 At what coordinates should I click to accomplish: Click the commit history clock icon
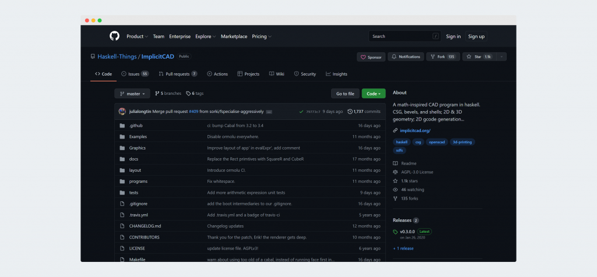click(x=350, y=112)
